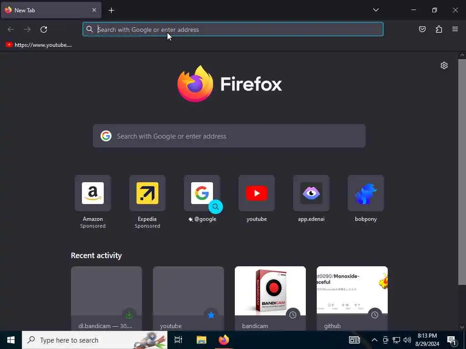Screen dimensions: 466x349
Task: Click the Firefox taskbar icon
Action: coord(224,340)
